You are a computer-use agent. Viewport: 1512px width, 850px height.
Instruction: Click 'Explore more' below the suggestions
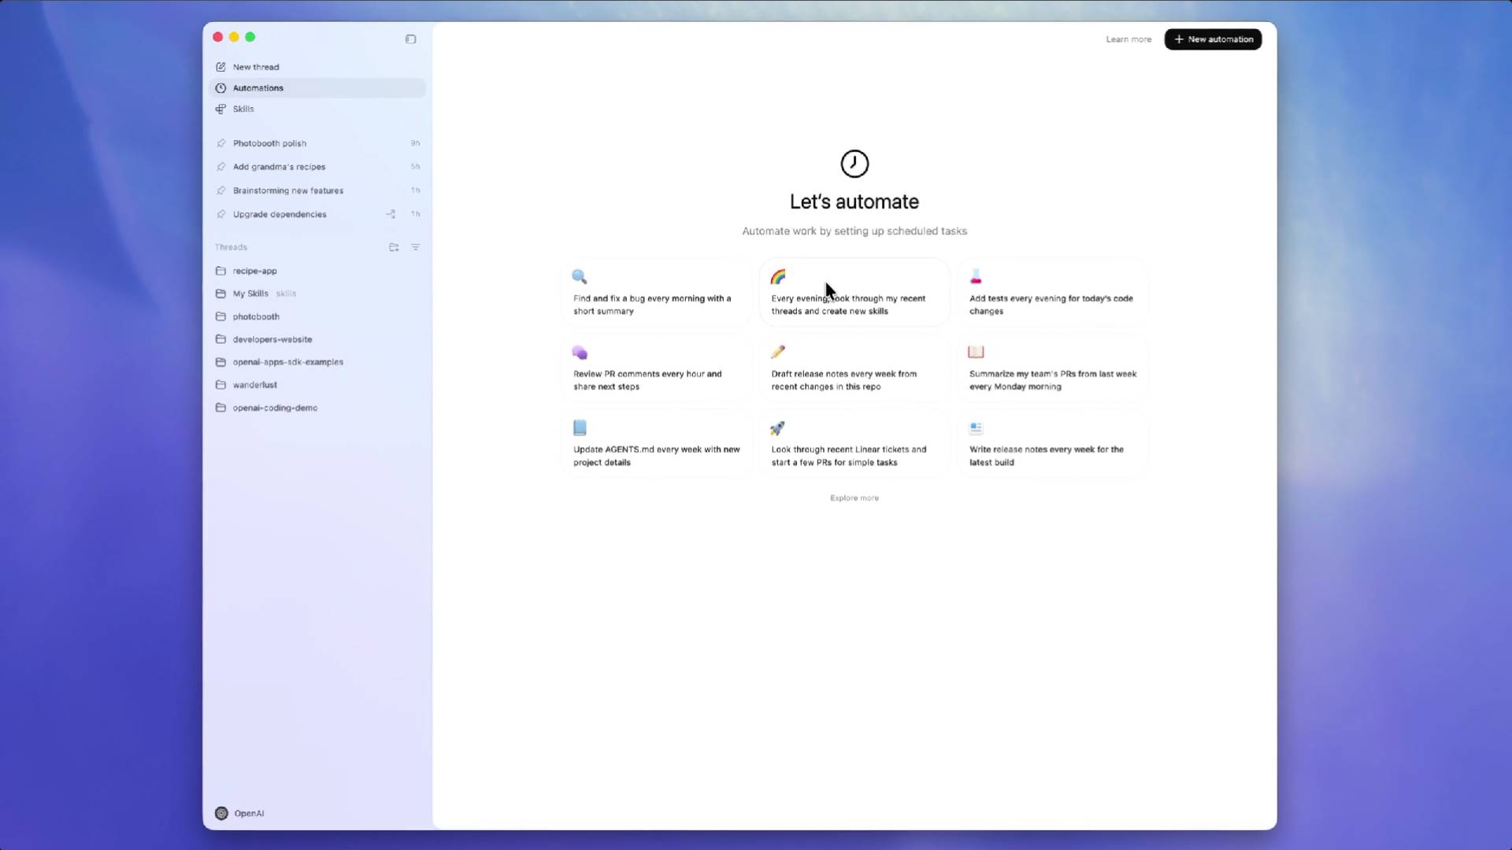[x=854, y=497]
